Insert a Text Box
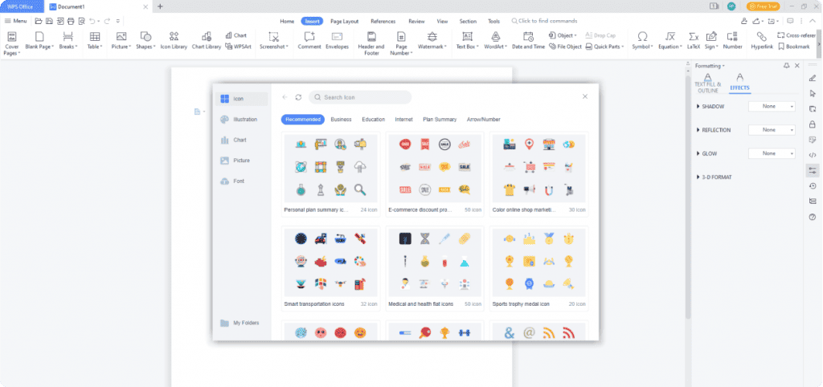The width and height of the screenshot is (823, 387). pos(467,40)
